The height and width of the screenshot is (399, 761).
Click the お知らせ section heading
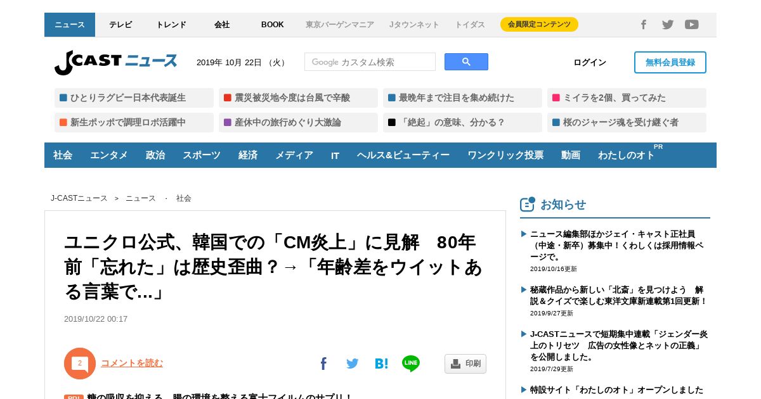point(563,205)
